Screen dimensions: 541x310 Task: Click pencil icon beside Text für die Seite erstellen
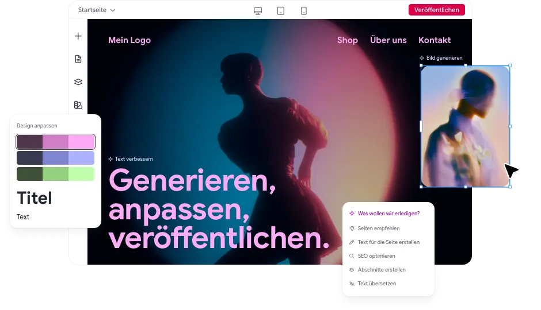[352, 242]
